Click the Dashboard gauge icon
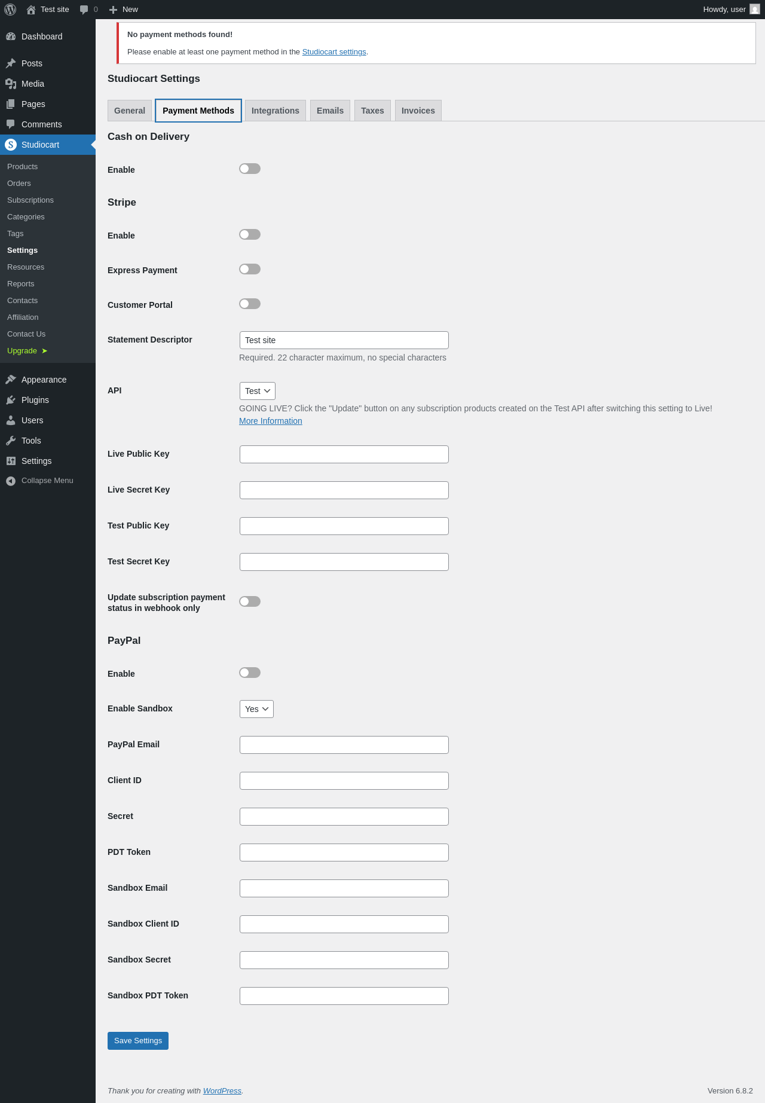Viewport: 765px width, 1103px height. [11, 36]
